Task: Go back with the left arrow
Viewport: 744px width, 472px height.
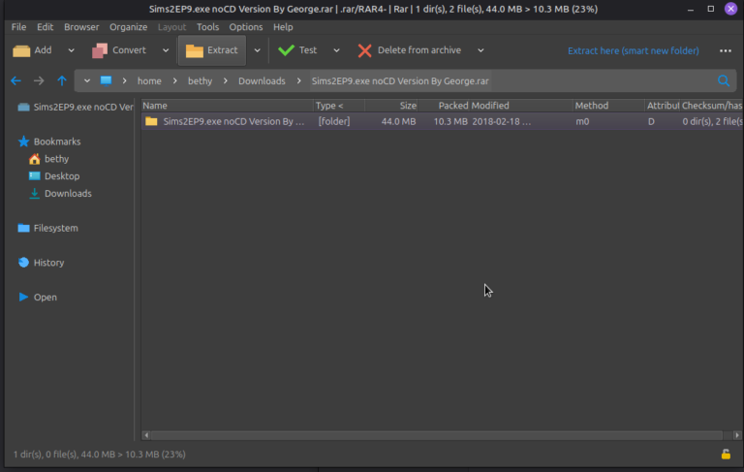Action: click(x=15, y=81)
